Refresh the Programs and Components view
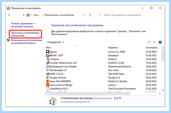This screenshot has height=113, width=171. [90, 15]
